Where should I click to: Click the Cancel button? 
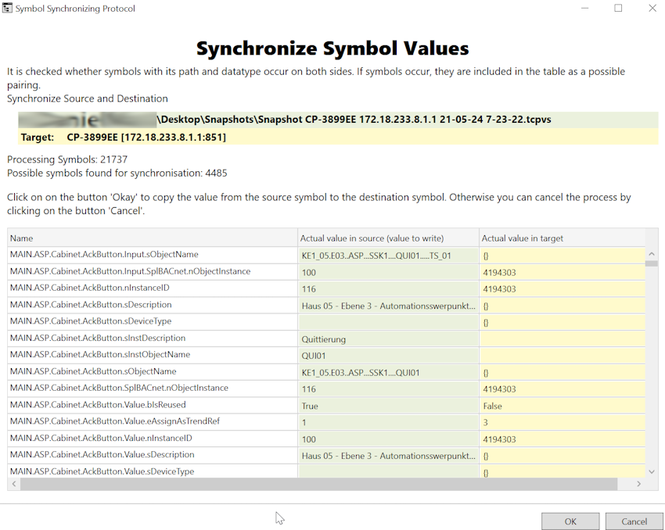tap(634, 521)
